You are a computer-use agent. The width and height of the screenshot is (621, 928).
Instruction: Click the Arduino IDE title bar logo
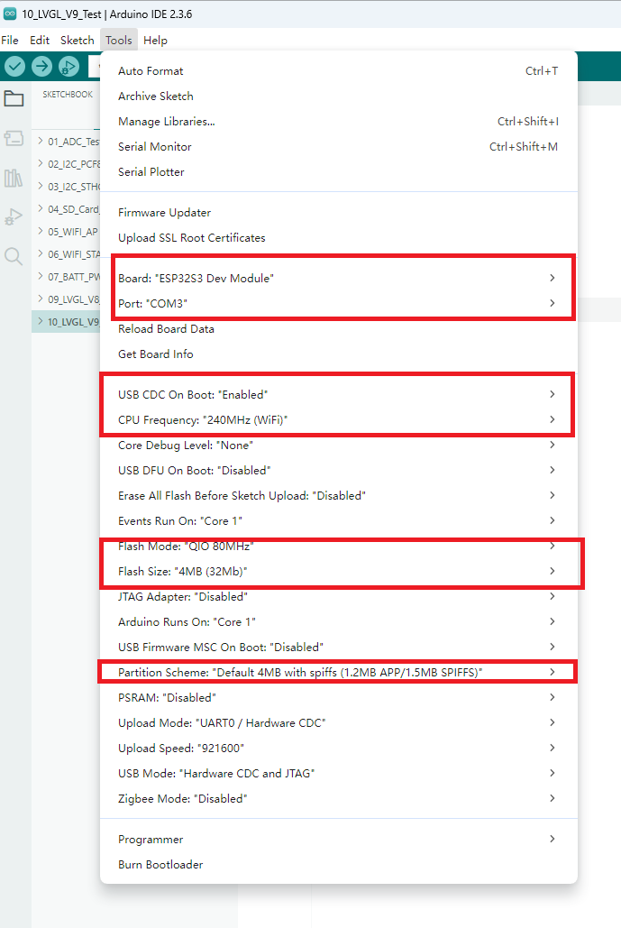click(9, 14)
